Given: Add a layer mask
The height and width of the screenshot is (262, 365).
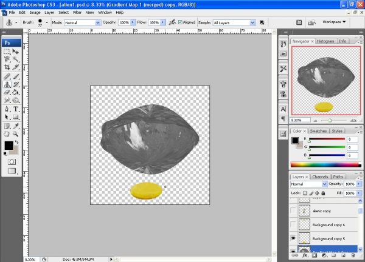Looking at the screenshot, I should tap(315, 255).
